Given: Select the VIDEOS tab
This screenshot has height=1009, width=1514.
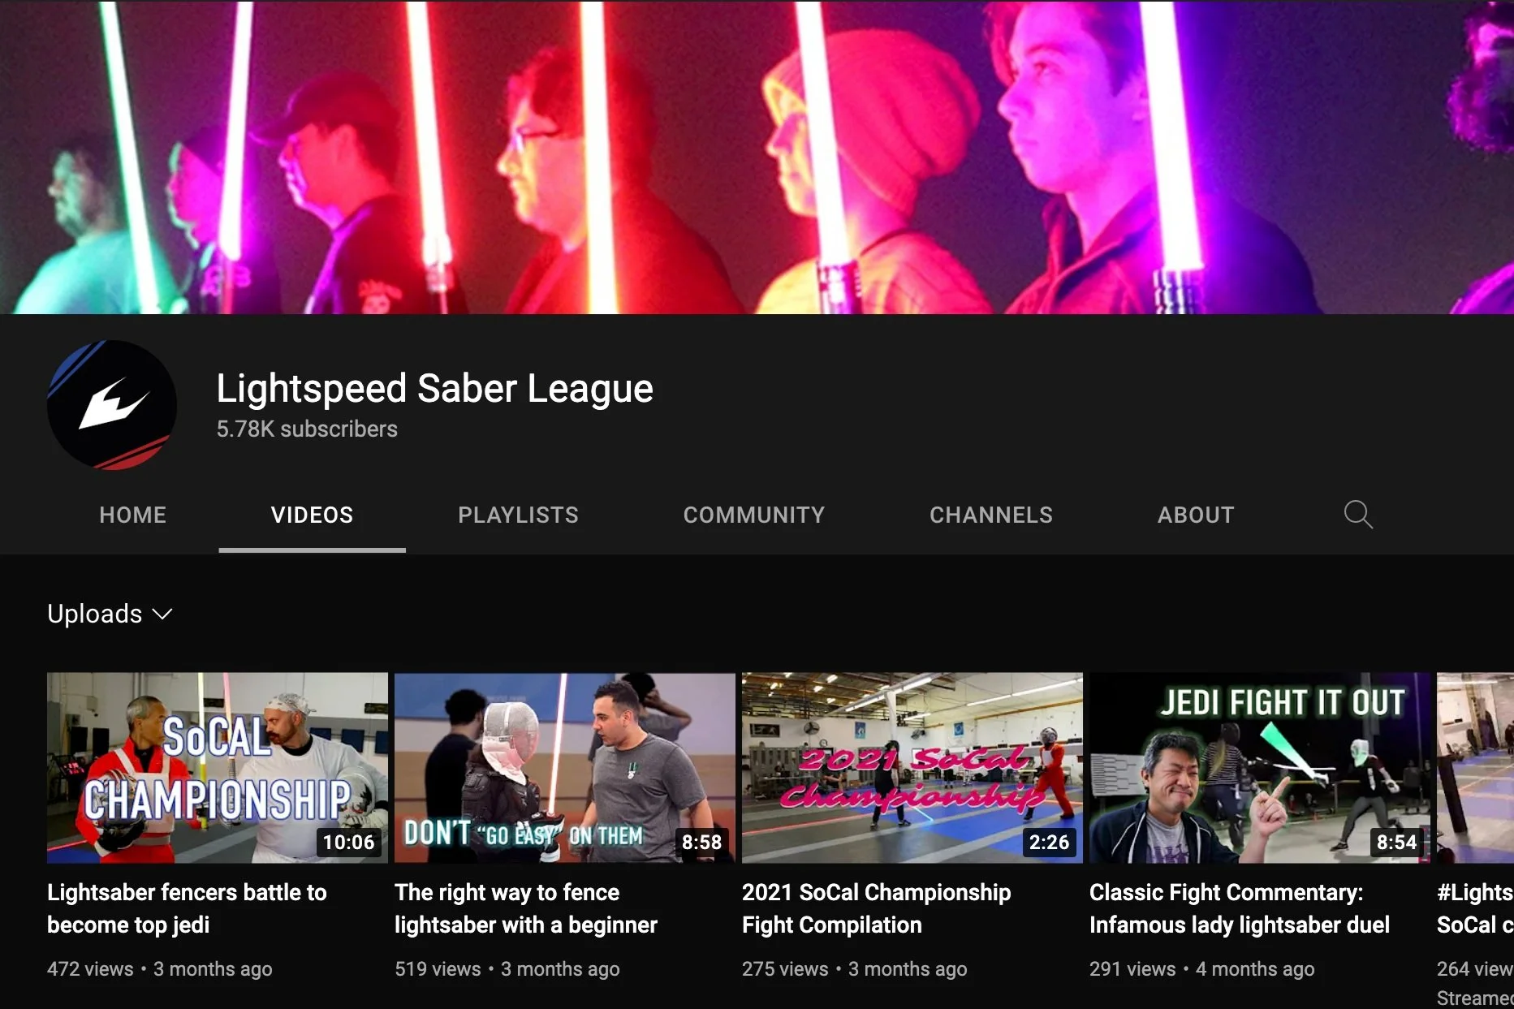Looking at the screenshot, I should coord(313,515).
